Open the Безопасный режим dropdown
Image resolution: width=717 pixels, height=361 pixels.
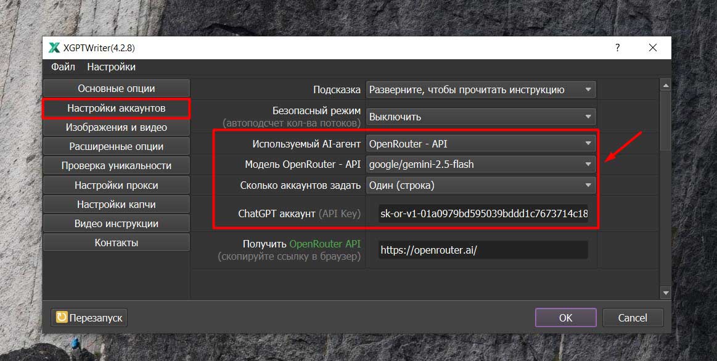(x=481, y=116)
